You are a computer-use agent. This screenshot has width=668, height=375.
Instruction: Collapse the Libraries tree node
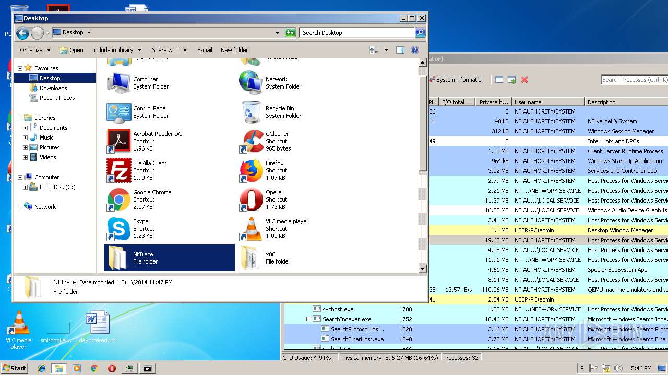click(x=20, y=118)
